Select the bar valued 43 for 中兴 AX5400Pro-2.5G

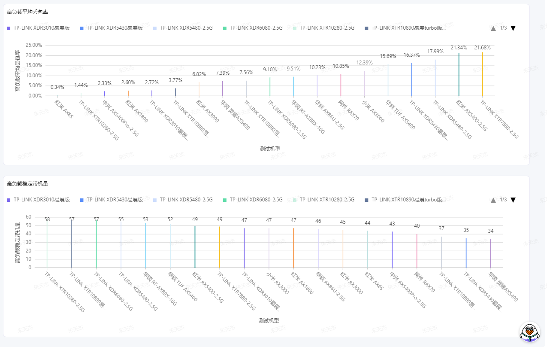(x=392, y=250)
